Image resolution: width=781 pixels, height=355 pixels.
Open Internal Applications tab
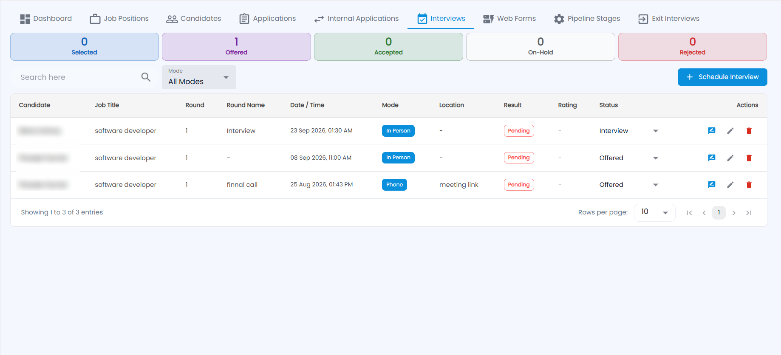click(357, 19)
